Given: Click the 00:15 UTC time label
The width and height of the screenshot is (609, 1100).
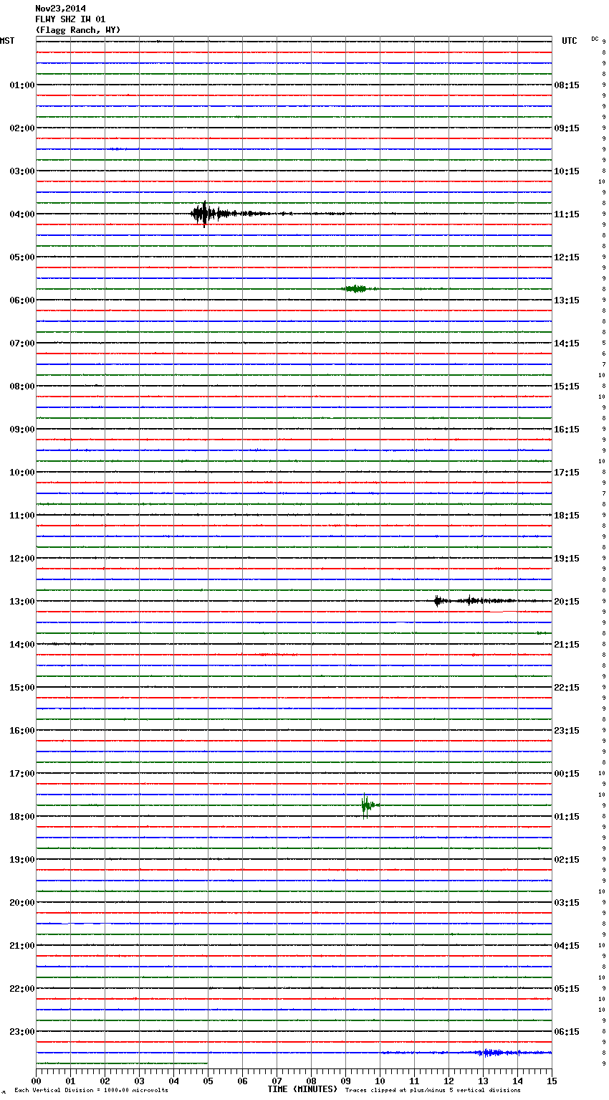Looking at the screenshot, I should 567,774.
